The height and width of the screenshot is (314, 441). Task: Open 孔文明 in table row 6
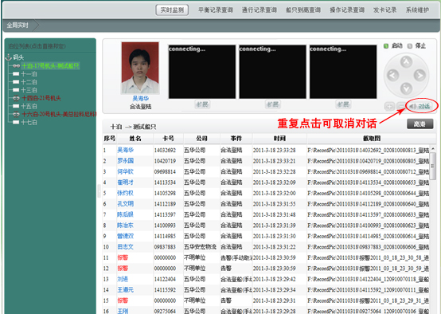click(x=126, y=203)
